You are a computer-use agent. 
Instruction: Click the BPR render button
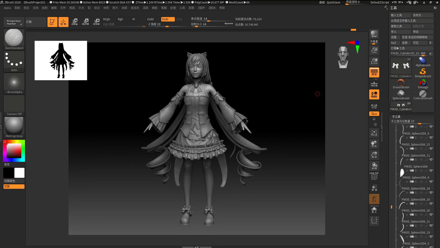[x=374, y=34]
